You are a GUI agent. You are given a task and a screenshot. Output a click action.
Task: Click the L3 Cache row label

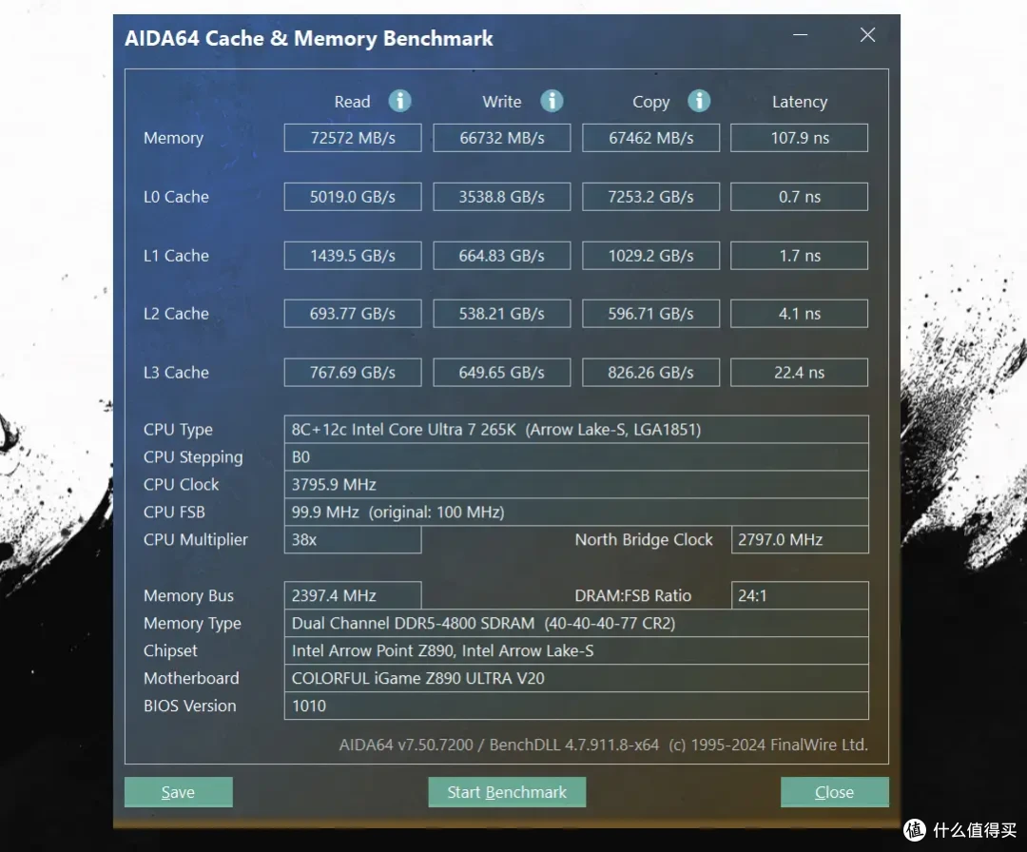(176, 372)
